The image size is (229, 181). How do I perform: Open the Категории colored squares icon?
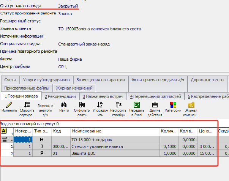click(x=173, y=105)
